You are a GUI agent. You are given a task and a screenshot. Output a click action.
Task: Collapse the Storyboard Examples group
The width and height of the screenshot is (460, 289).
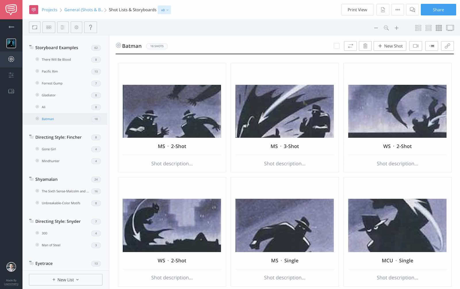click(31, 47)
